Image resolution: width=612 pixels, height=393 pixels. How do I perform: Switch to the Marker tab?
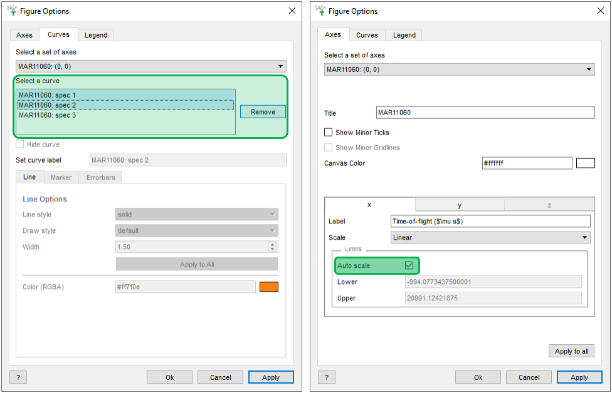(61, 178)
